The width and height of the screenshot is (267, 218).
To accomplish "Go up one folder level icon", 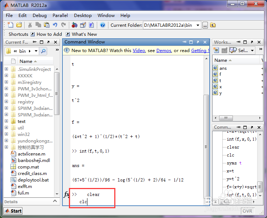I will pyautogui.click(x=213, y=25).
